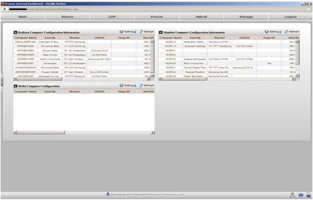The image size is (313, 200).
Task: Refresh the Mumbai configuration panel
Action: pos(292,32)
